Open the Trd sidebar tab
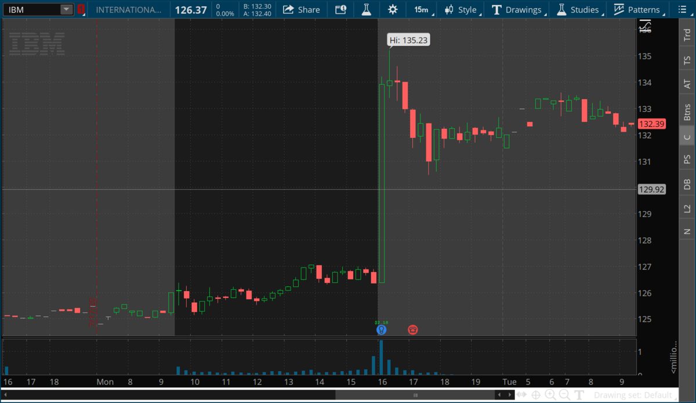 [x=687, y=35]
